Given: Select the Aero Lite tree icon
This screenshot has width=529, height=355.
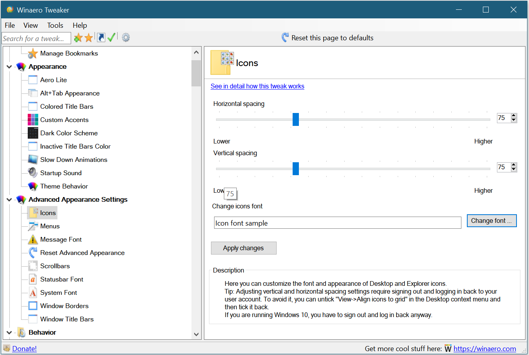Looking at the screenshot, I should (33, 80).
